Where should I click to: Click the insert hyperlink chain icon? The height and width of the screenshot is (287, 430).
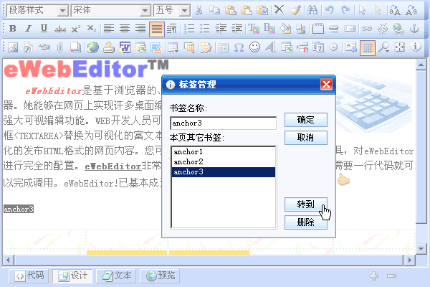[366, 29]
